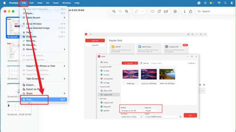Viewport: 236px width, 132px height.
Task: Expand Import from iPhone or iPad submenu
Action: [x=44, y=66]
